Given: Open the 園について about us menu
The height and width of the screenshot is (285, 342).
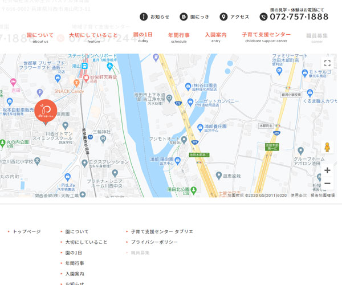Looking at the screenshot, I should click(40, 37).
